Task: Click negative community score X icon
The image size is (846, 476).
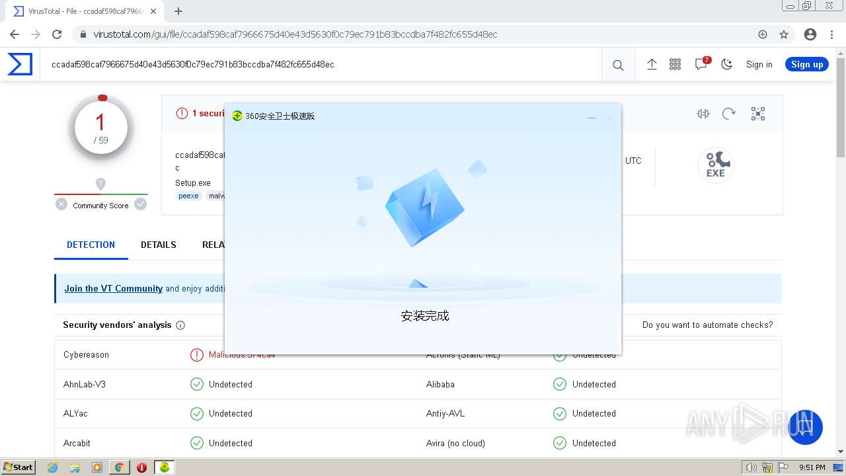Action: click(x=61, y=204)
